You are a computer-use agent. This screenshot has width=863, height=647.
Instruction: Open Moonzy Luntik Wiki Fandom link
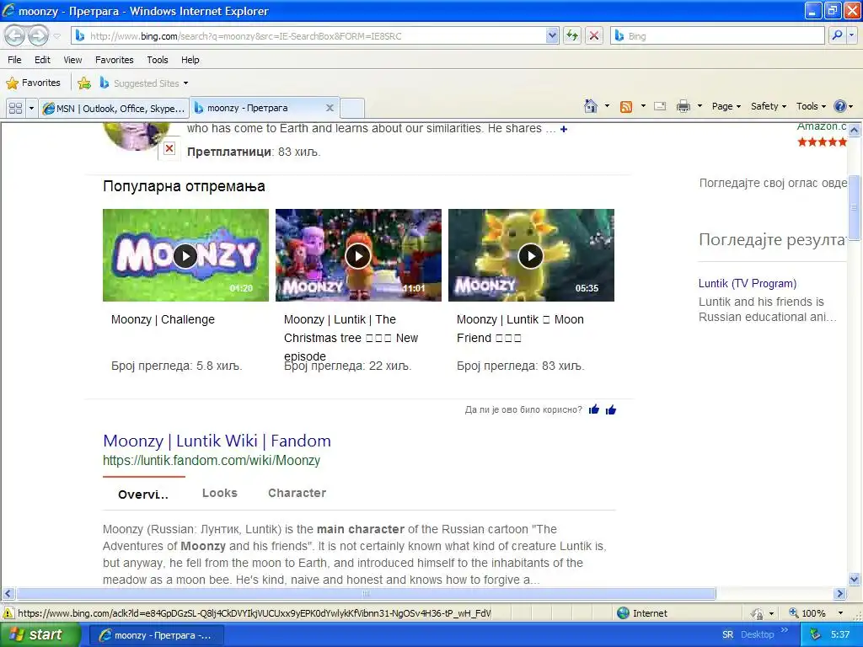click(217, 441)
